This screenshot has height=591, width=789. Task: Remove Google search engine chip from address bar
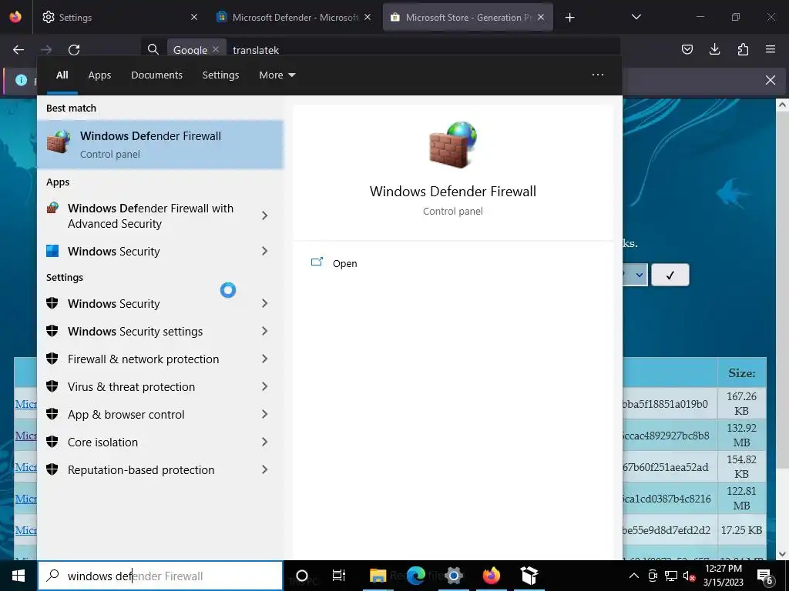[216, 49]
